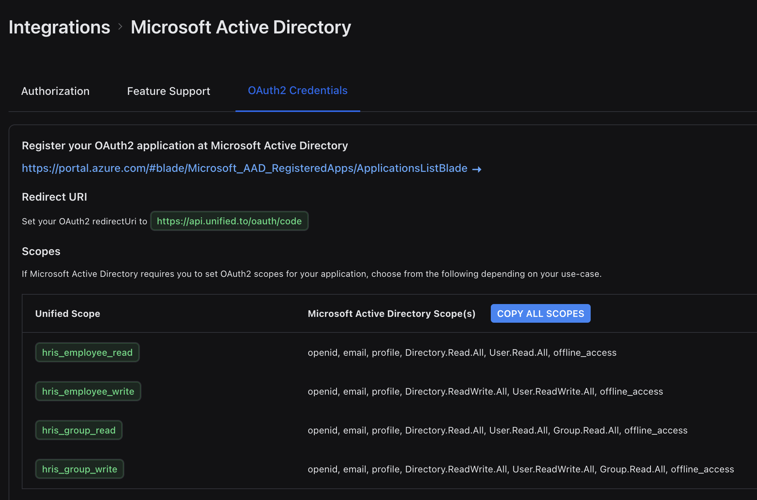Image resolution: width=757 pixels, height=500 pixels.
Task: Click the breadcrumb chevron separator icon
Action: click(120, 26)
